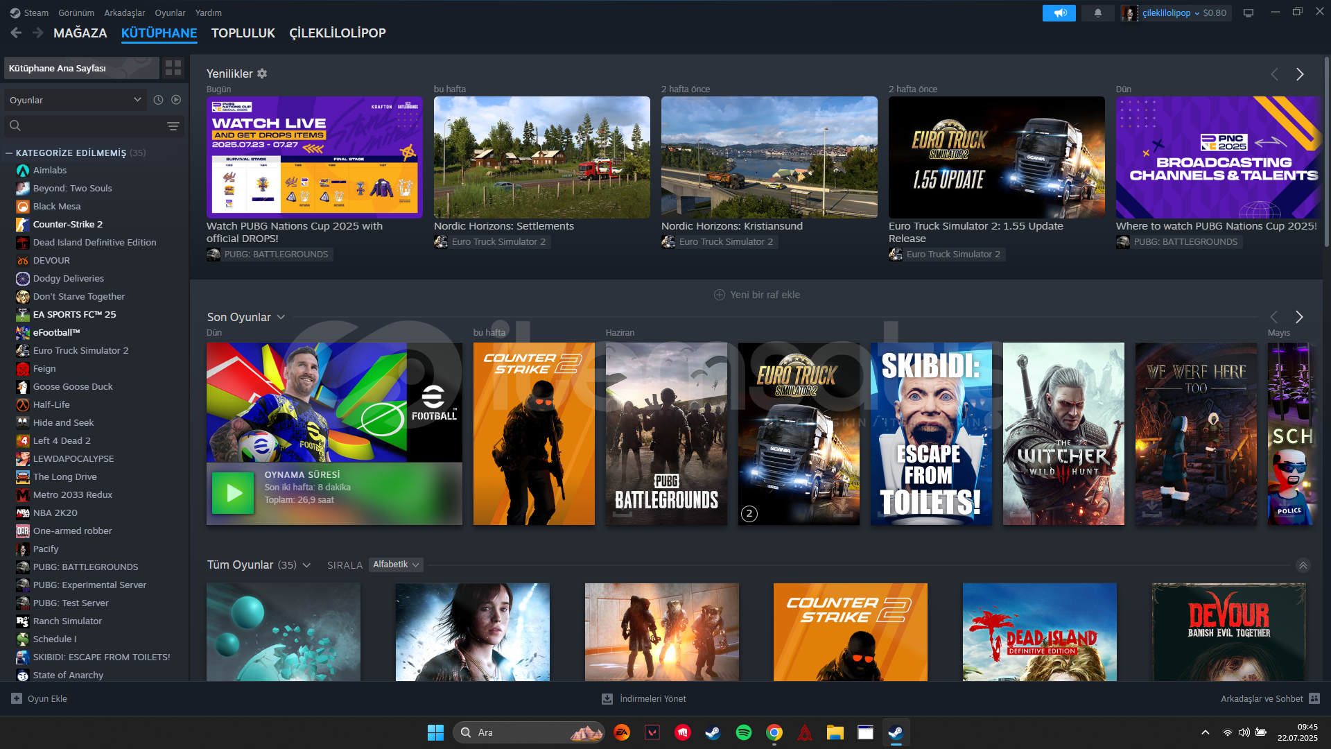Click the announcements megaphone button
The height and width of the screenshot is (749, 1331).
(1059, 13)
